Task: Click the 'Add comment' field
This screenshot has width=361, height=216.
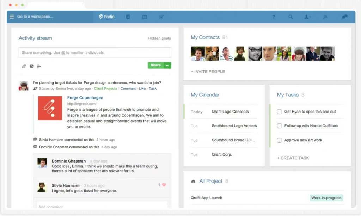Action: (102, 205)
